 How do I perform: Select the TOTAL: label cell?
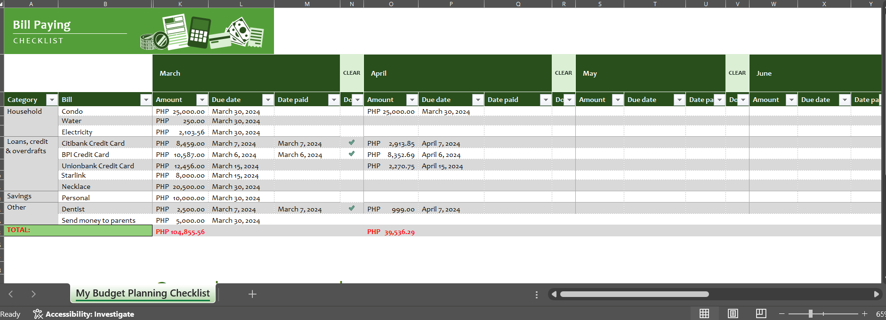pyautogui.click(x=78, y=230)
